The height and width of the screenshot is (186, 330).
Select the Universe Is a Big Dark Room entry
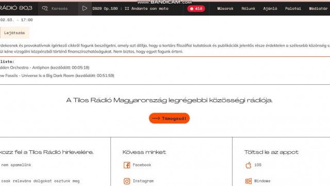pyautogui.click(x=57, y=75)
